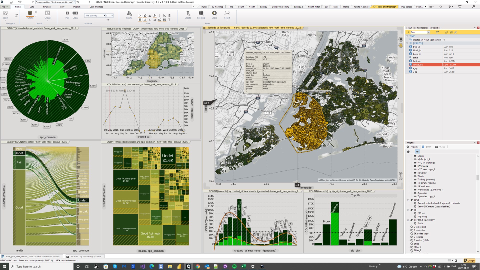Switch to the Finance ribbon tab
The height and width of the screenshot is (270, 480).
tap(47, 7)
